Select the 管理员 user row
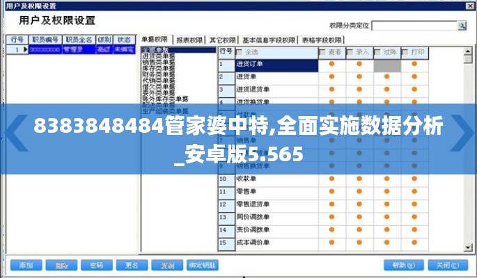Screen dimensions: 477x278 point(70,49)
